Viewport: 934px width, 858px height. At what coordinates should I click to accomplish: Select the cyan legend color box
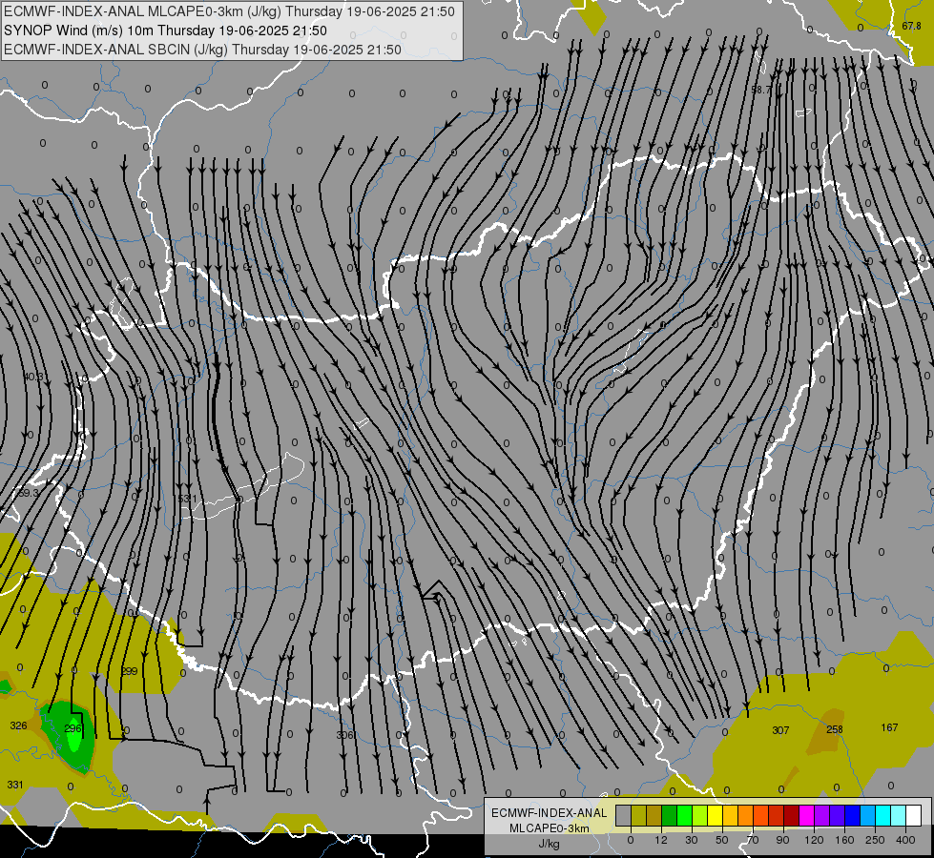pyautogui.click(x=883, y=815)
